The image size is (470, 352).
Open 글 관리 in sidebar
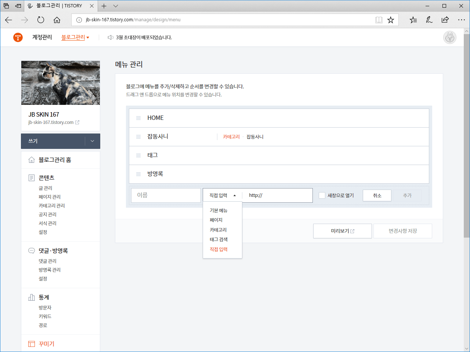tap(46, 188)
